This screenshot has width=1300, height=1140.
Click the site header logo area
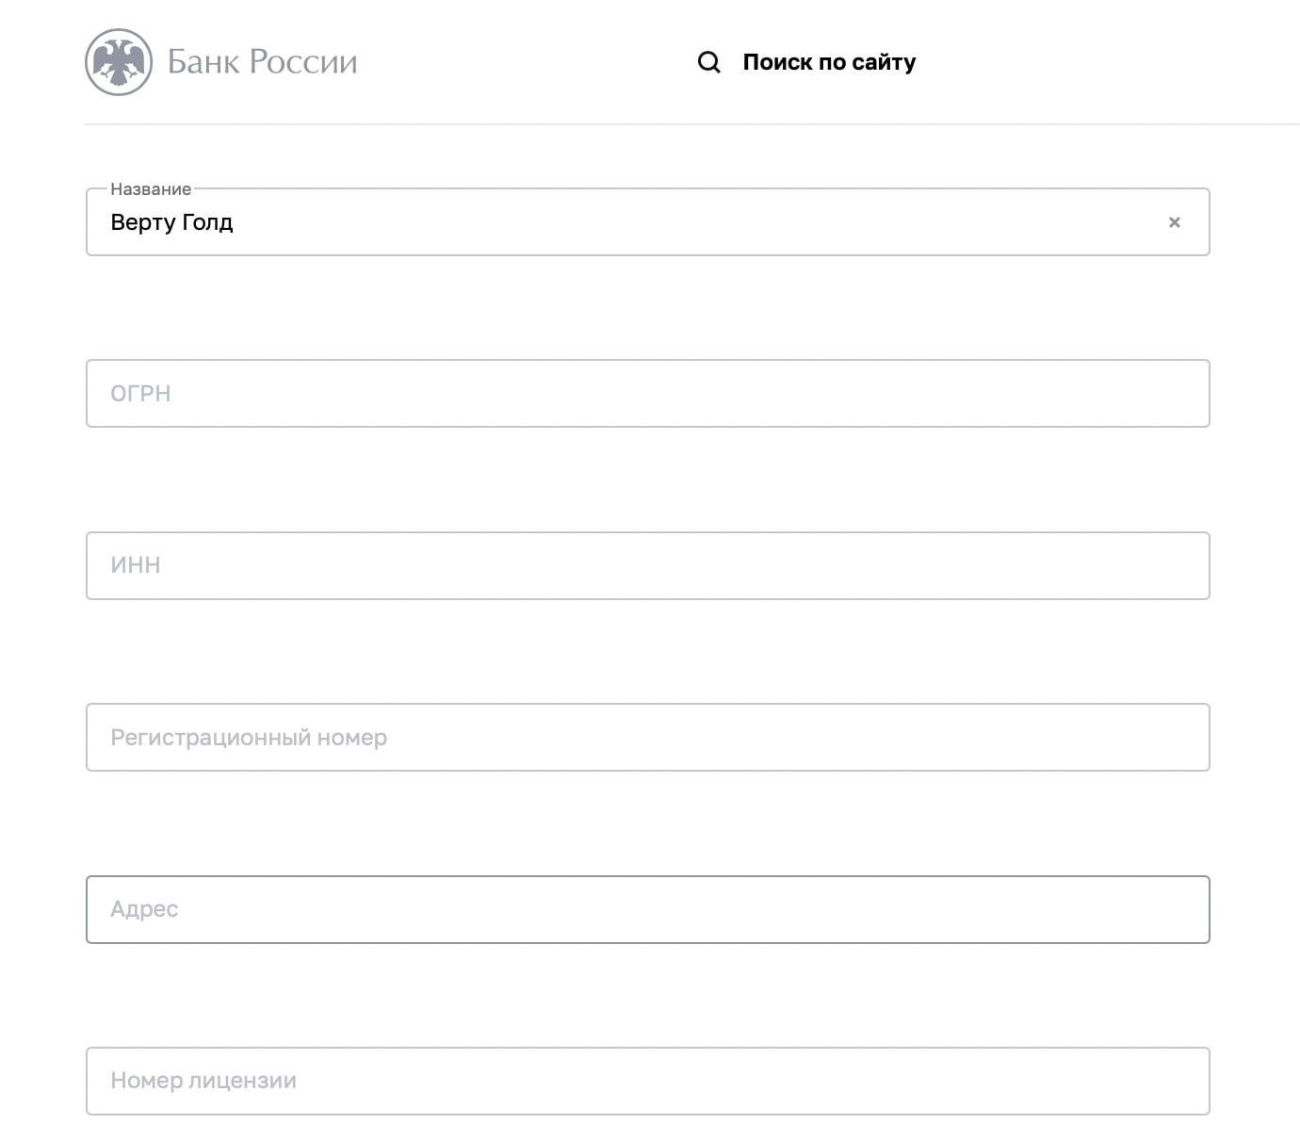click(221, 62)
